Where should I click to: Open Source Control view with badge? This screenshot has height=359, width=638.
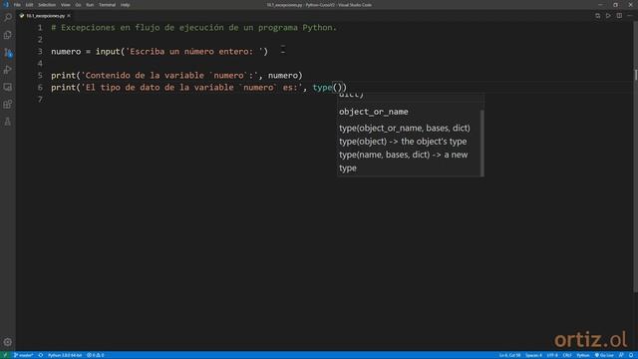8,52
